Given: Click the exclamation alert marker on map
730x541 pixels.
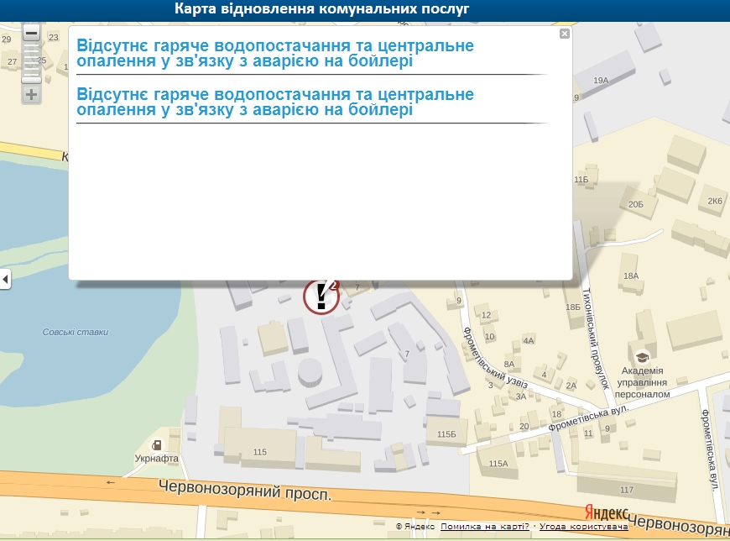Looking at the screenshot, I should point(321,297).
